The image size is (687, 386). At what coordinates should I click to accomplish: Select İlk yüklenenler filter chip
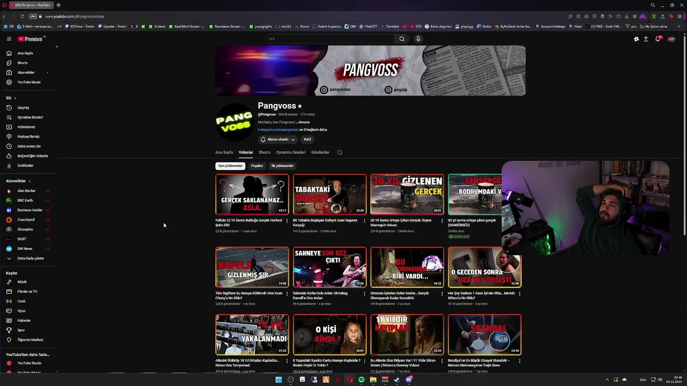pos(282,166)
